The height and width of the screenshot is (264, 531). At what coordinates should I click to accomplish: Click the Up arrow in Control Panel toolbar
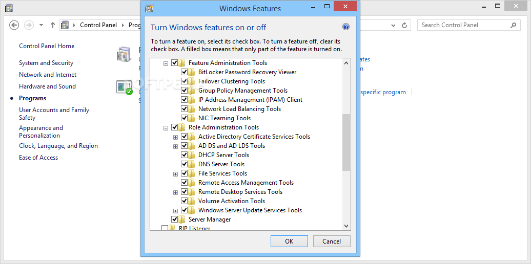point(52,25)
